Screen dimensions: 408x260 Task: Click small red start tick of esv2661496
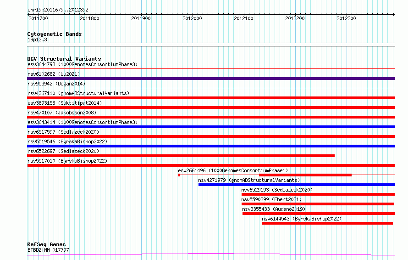pyautogui.click(x=179, y=175)
